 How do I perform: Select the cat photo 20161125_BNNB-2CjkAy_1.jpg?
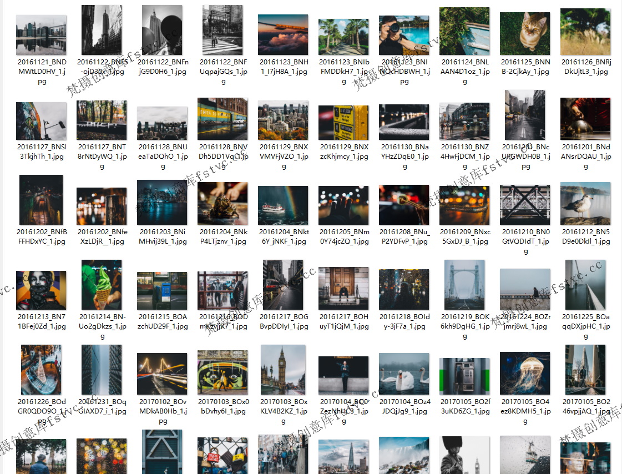pos(525,33)
